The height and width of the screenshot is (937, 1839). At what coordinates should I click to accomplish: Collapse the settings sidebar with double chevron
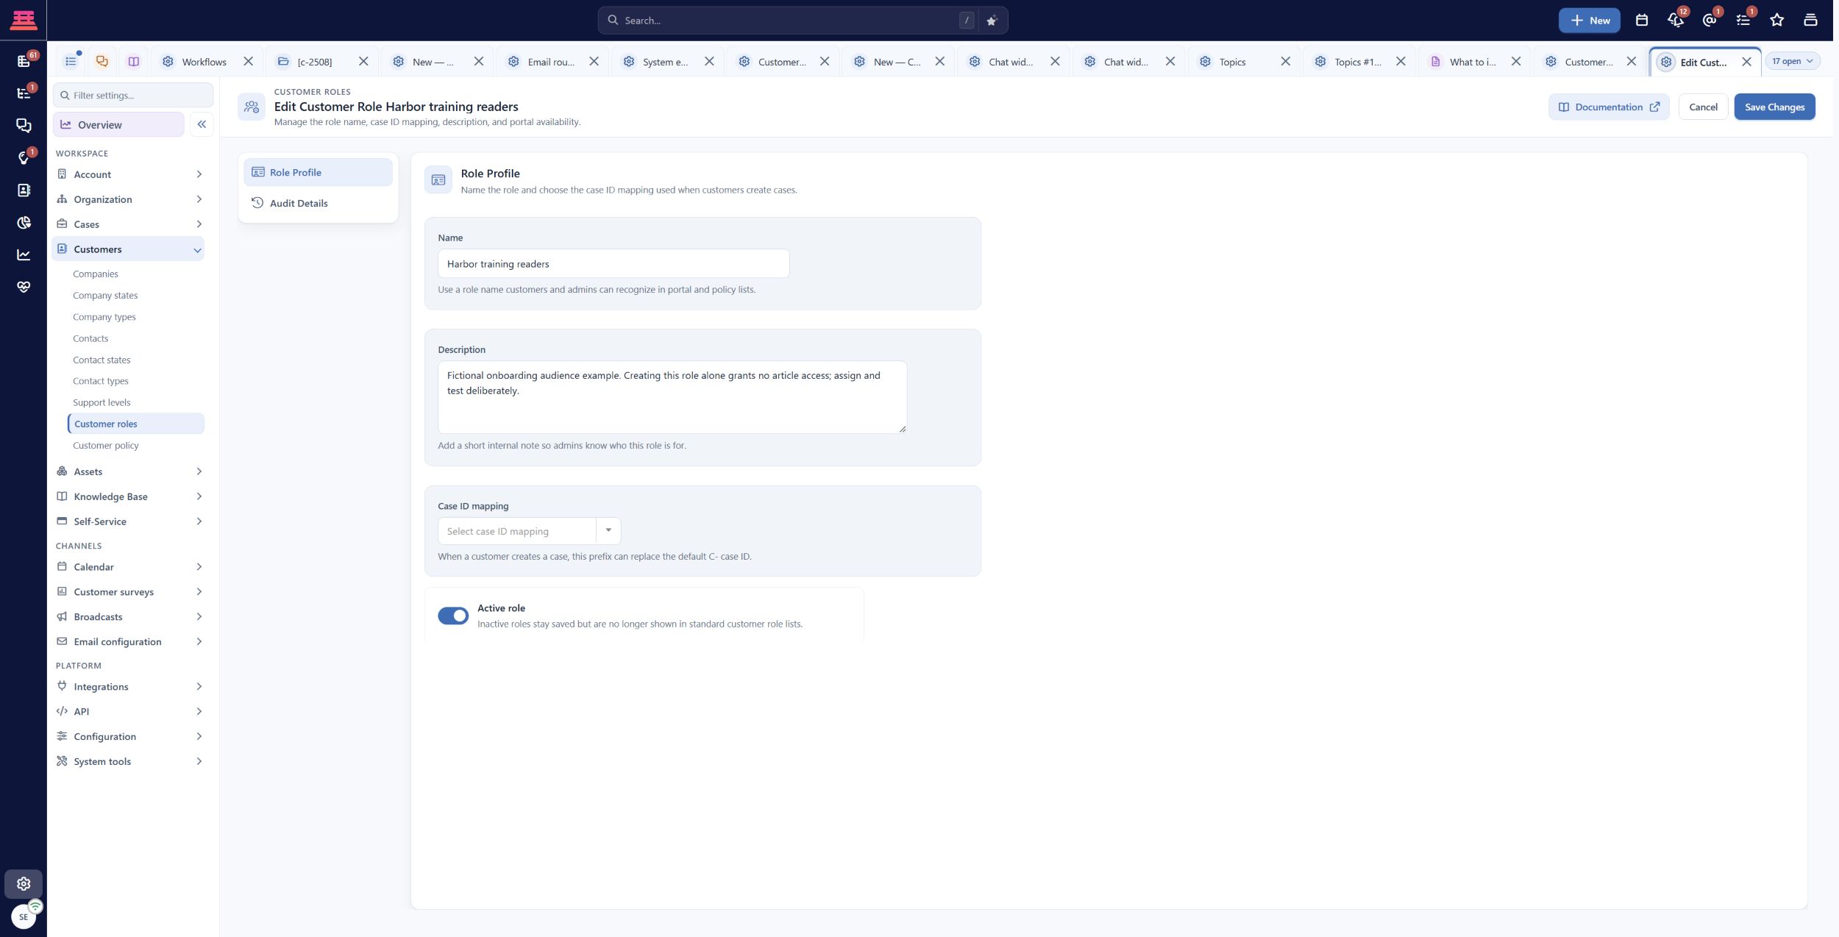pos(202,125)
